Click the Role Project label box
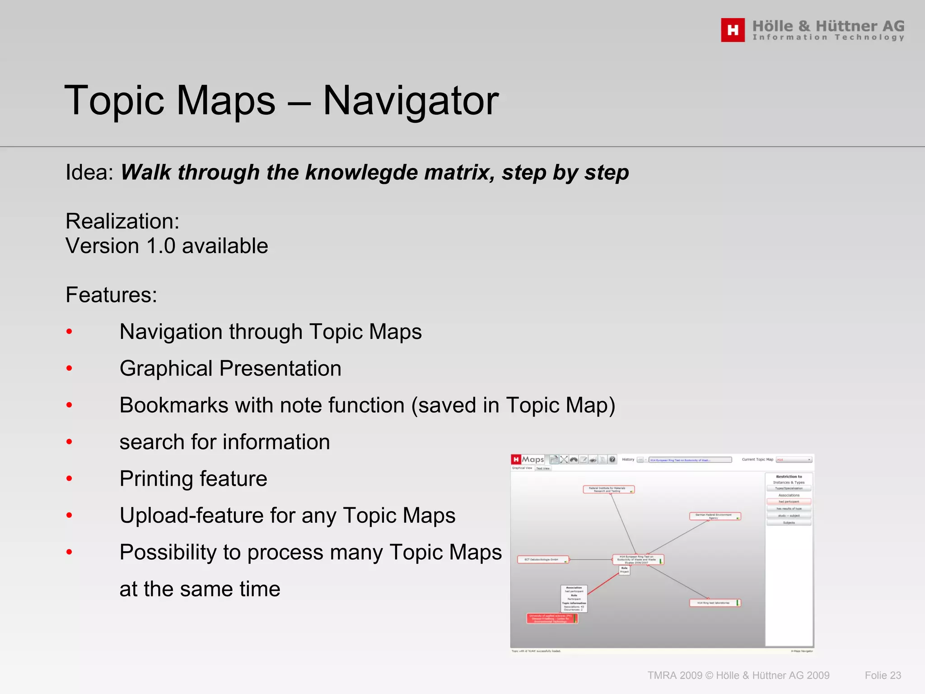The image size is (925, 694). (x=624, y=570)
